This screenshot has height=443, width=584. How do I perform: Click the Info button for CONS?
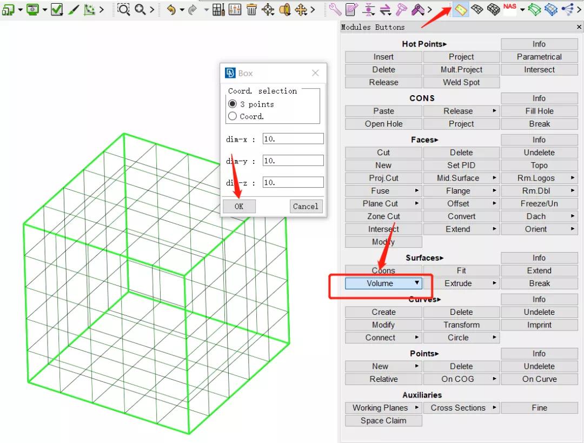539,98
